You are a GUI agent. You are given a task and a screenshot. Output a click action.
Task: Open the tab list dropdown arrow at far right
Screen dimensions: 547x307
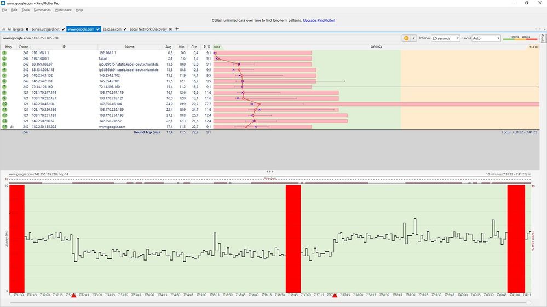544,29
